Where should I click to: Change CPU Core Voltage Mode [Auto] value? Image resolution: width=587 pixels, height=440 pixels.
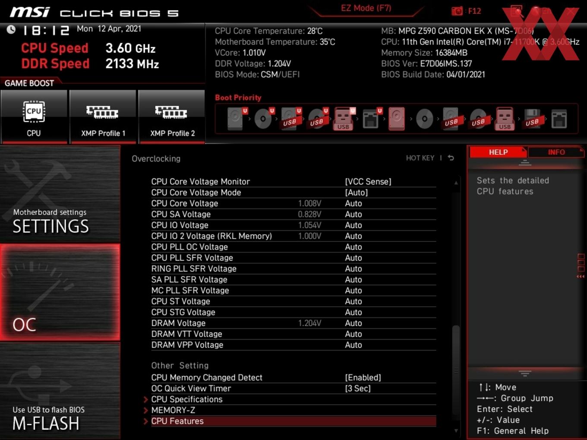pyautogui.click(x=357, y=192)
